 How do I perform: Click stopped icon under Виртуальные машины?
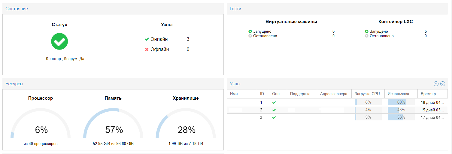point(250,36)
